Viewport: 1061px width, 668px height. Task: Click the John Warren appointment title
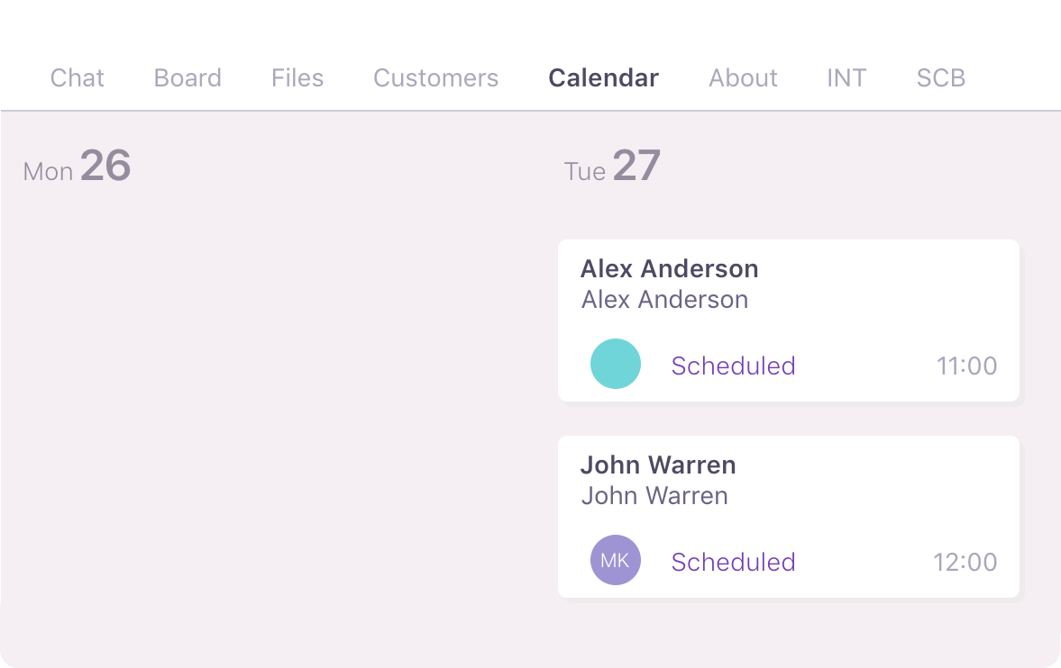657,465
